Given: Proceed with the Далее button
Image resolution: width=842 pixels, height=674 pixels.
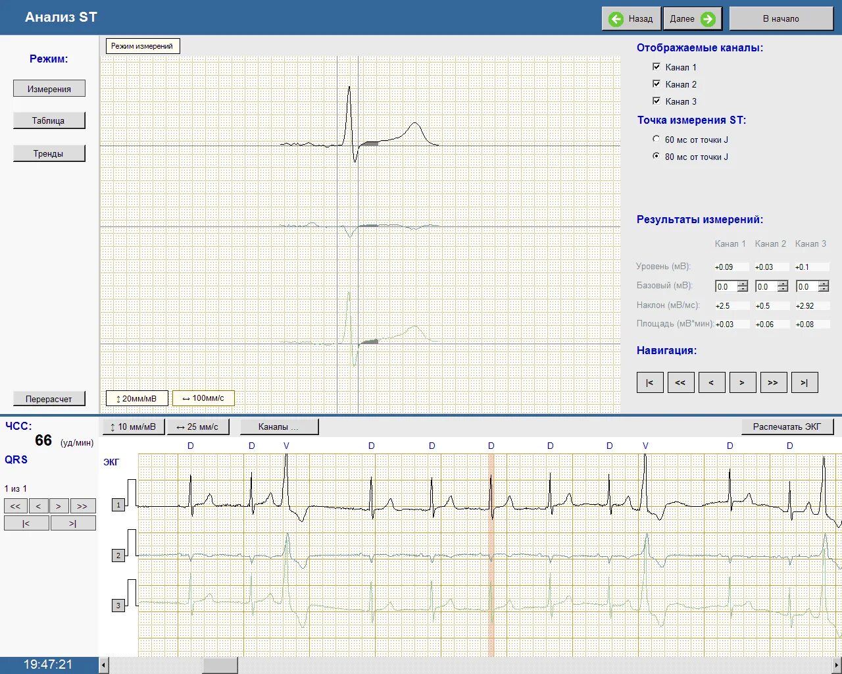Looking at the screenshot, I should click(x=692, y=19).
